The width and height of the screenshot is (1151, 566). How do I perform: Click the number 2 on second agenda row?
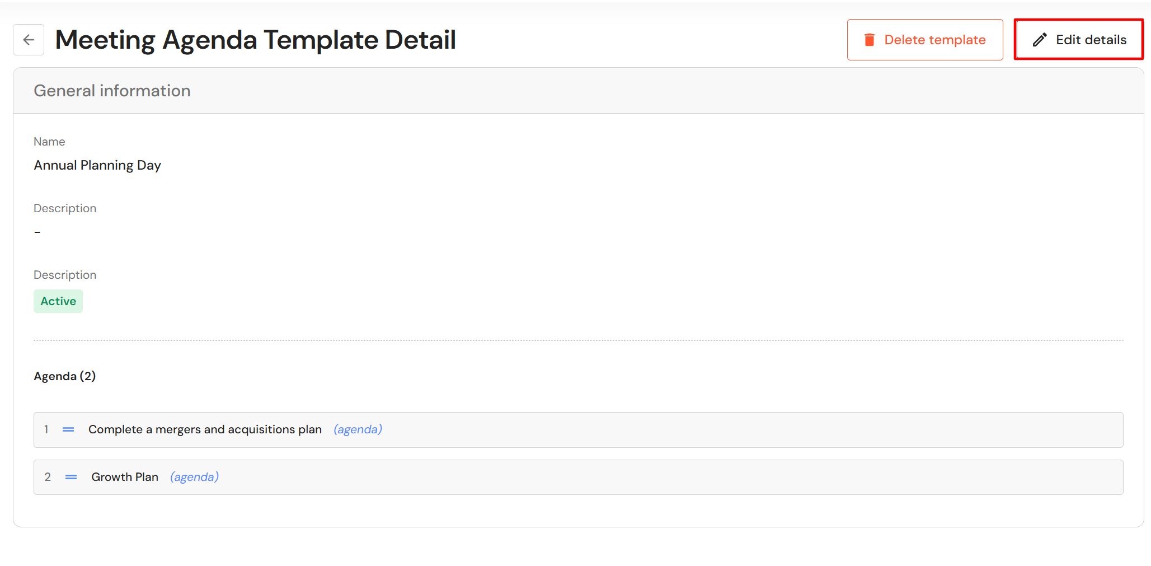click(48, 477)
